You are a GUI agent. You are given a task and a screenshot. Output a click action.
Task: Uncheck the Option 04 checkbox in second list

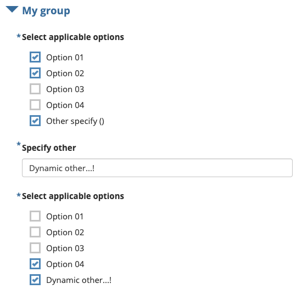(35, 264)
